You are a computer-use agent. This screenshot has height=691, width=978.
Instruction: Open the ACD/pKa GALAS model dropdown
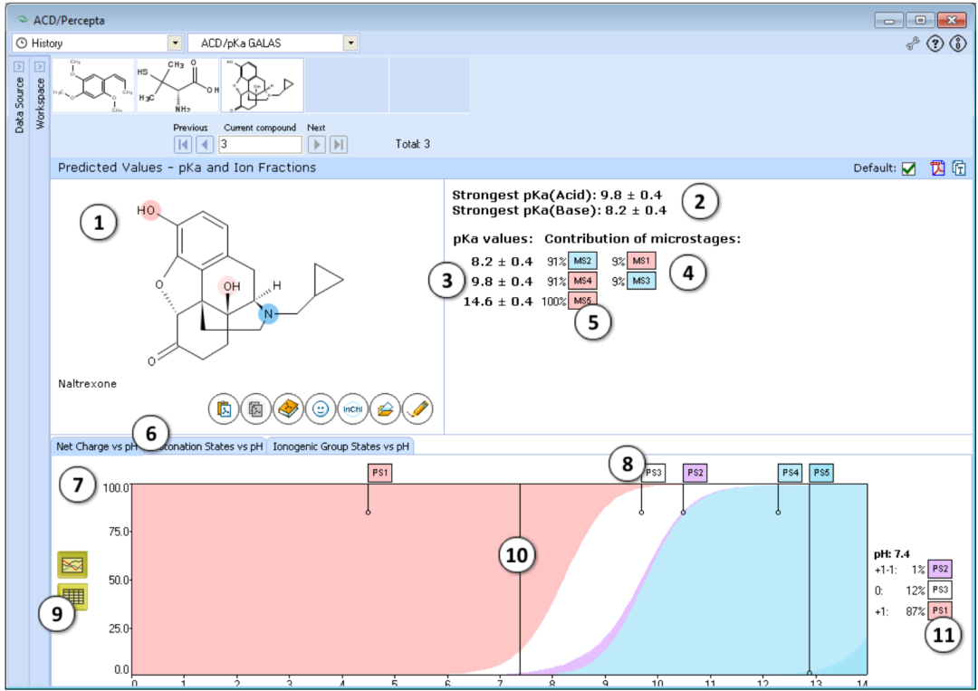[x=350, y=42]
